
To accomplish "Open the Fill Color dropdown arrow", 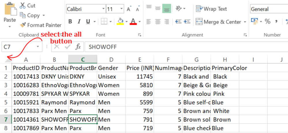I will [127, 22].
